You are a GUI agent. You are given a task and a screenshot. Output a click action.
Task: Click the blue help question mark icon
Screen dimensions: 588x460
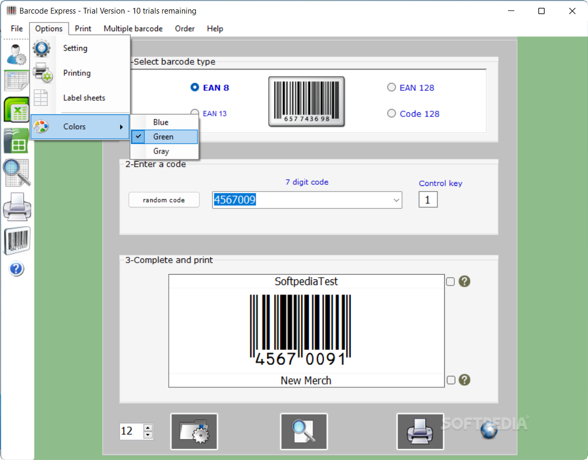click(x=17, y=269)
